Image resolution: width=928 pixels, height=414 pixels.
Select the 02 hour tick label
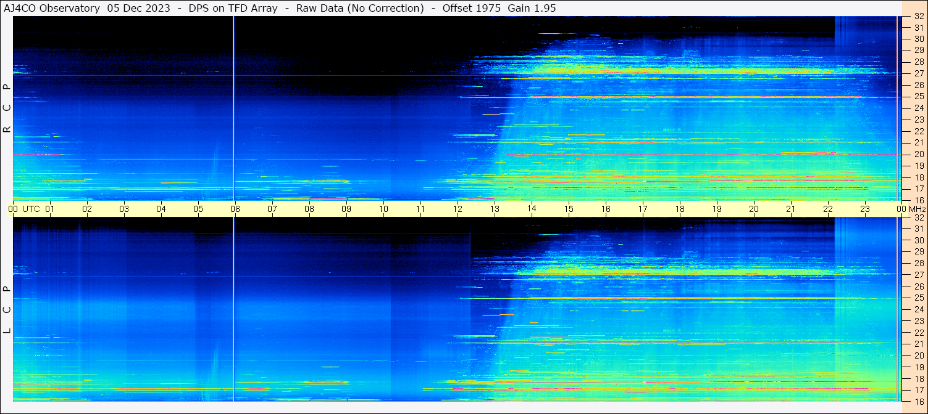(x=87, y=209)
